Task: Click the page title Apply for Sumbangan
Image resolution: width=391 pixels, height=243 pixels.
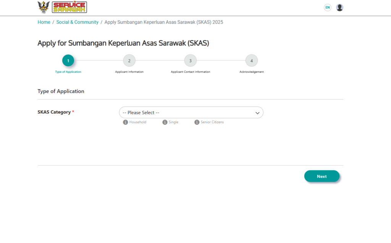Action: coord(123,43)
